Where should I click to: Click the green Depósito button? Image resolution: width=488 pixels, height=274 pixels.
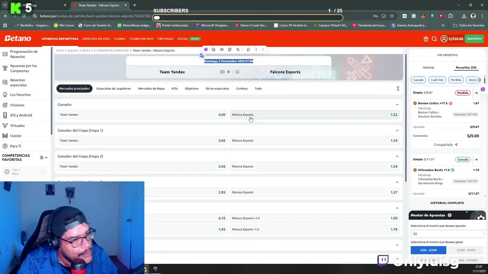point(474,39)
